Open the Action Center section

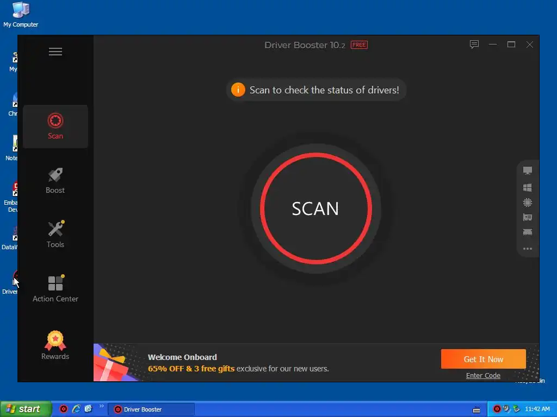pyautogui.click(x=55, y=289)
